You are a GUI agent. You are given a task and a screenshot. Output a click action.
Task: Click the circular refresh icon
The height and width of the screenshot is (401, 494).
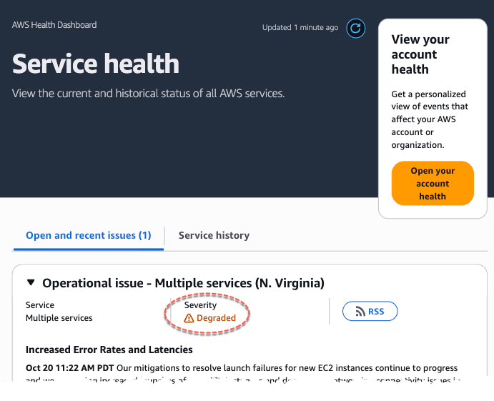(x=355, y=28)
